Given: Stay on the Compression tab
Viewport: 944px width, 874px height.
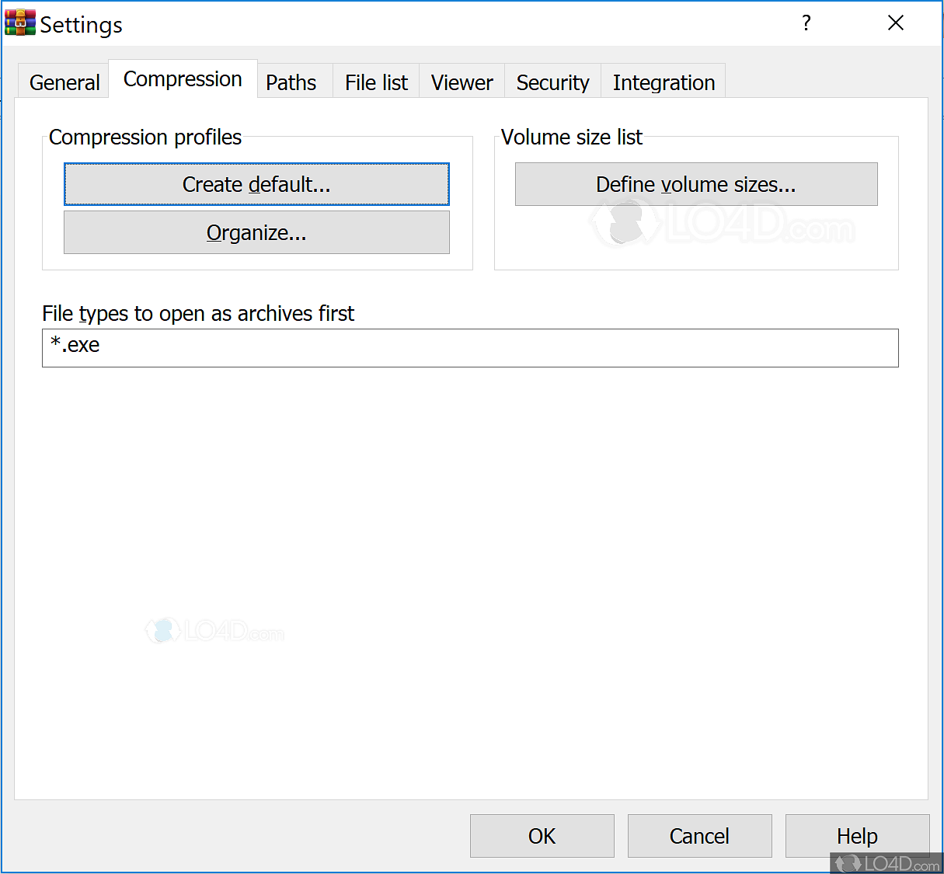Looking at the screenshot, I should point(183,78).
